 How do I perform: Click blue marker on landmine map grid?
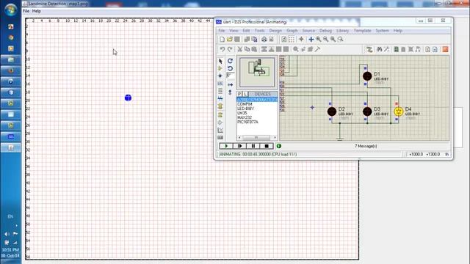128,98
